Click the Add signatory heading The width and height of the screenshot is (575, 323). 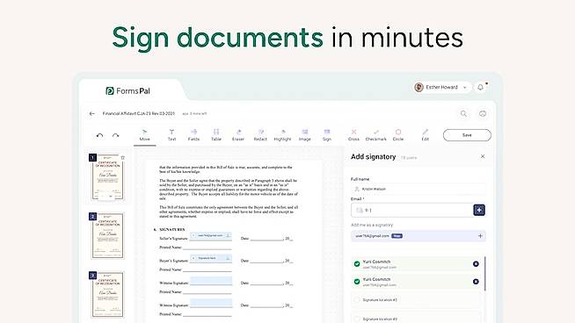tap(373, 157)
